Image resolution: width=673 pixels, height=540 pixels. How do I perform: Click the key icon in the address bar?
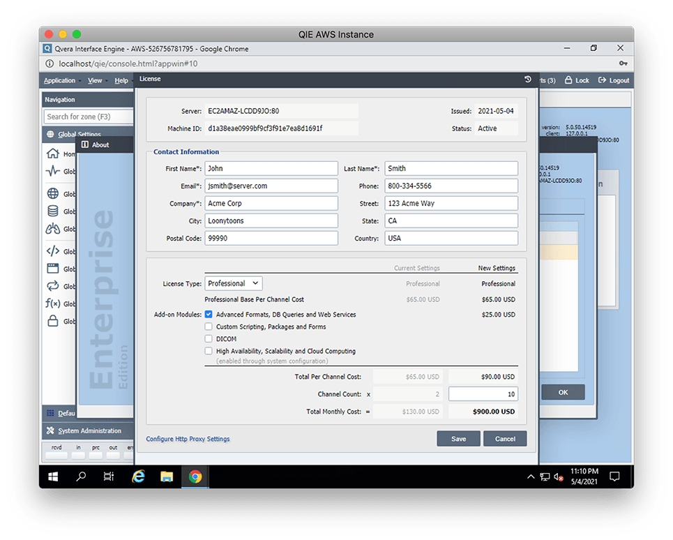tap(623, 63)
